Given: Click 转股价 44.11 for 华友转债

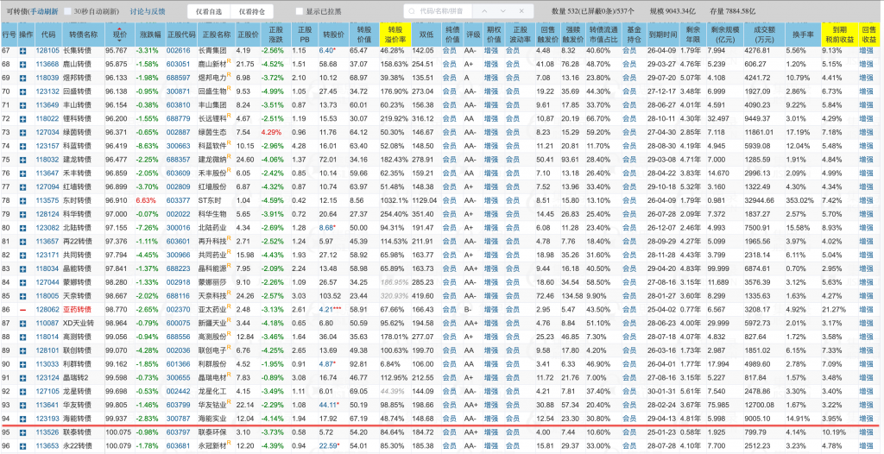Looking at the screenshot, I should coord(327,404).
